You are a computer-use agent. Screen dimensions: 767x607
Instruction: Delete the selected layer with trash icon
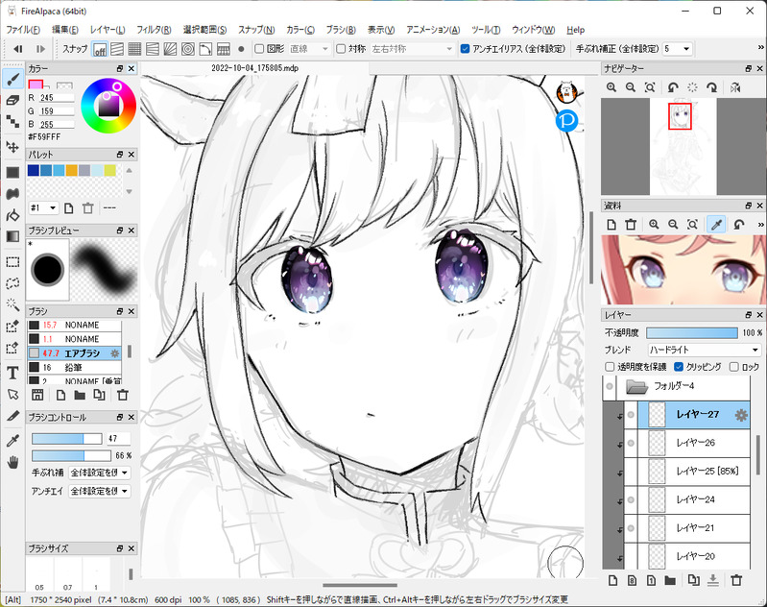pyautogui.click(x=736, y=581)
